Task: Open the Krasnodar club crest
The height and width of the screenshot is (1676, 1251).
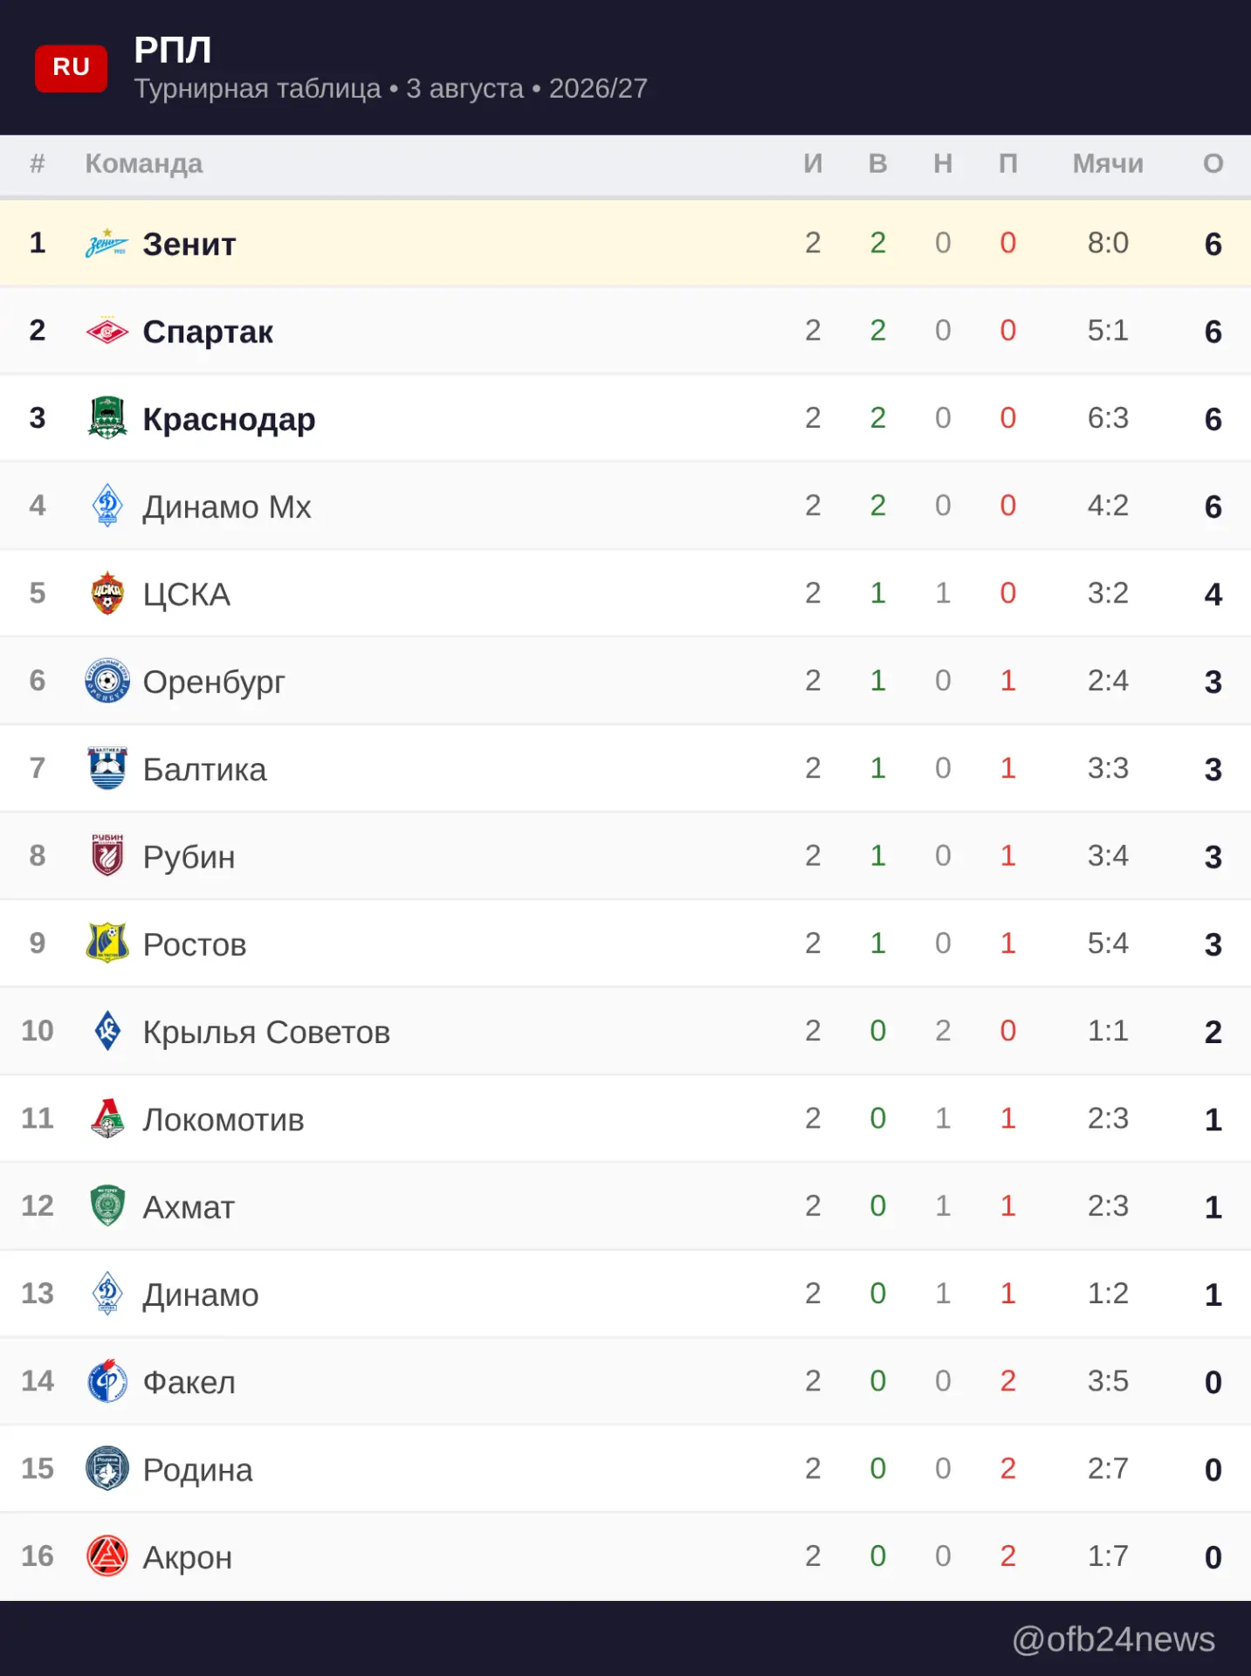Action: 107,418
